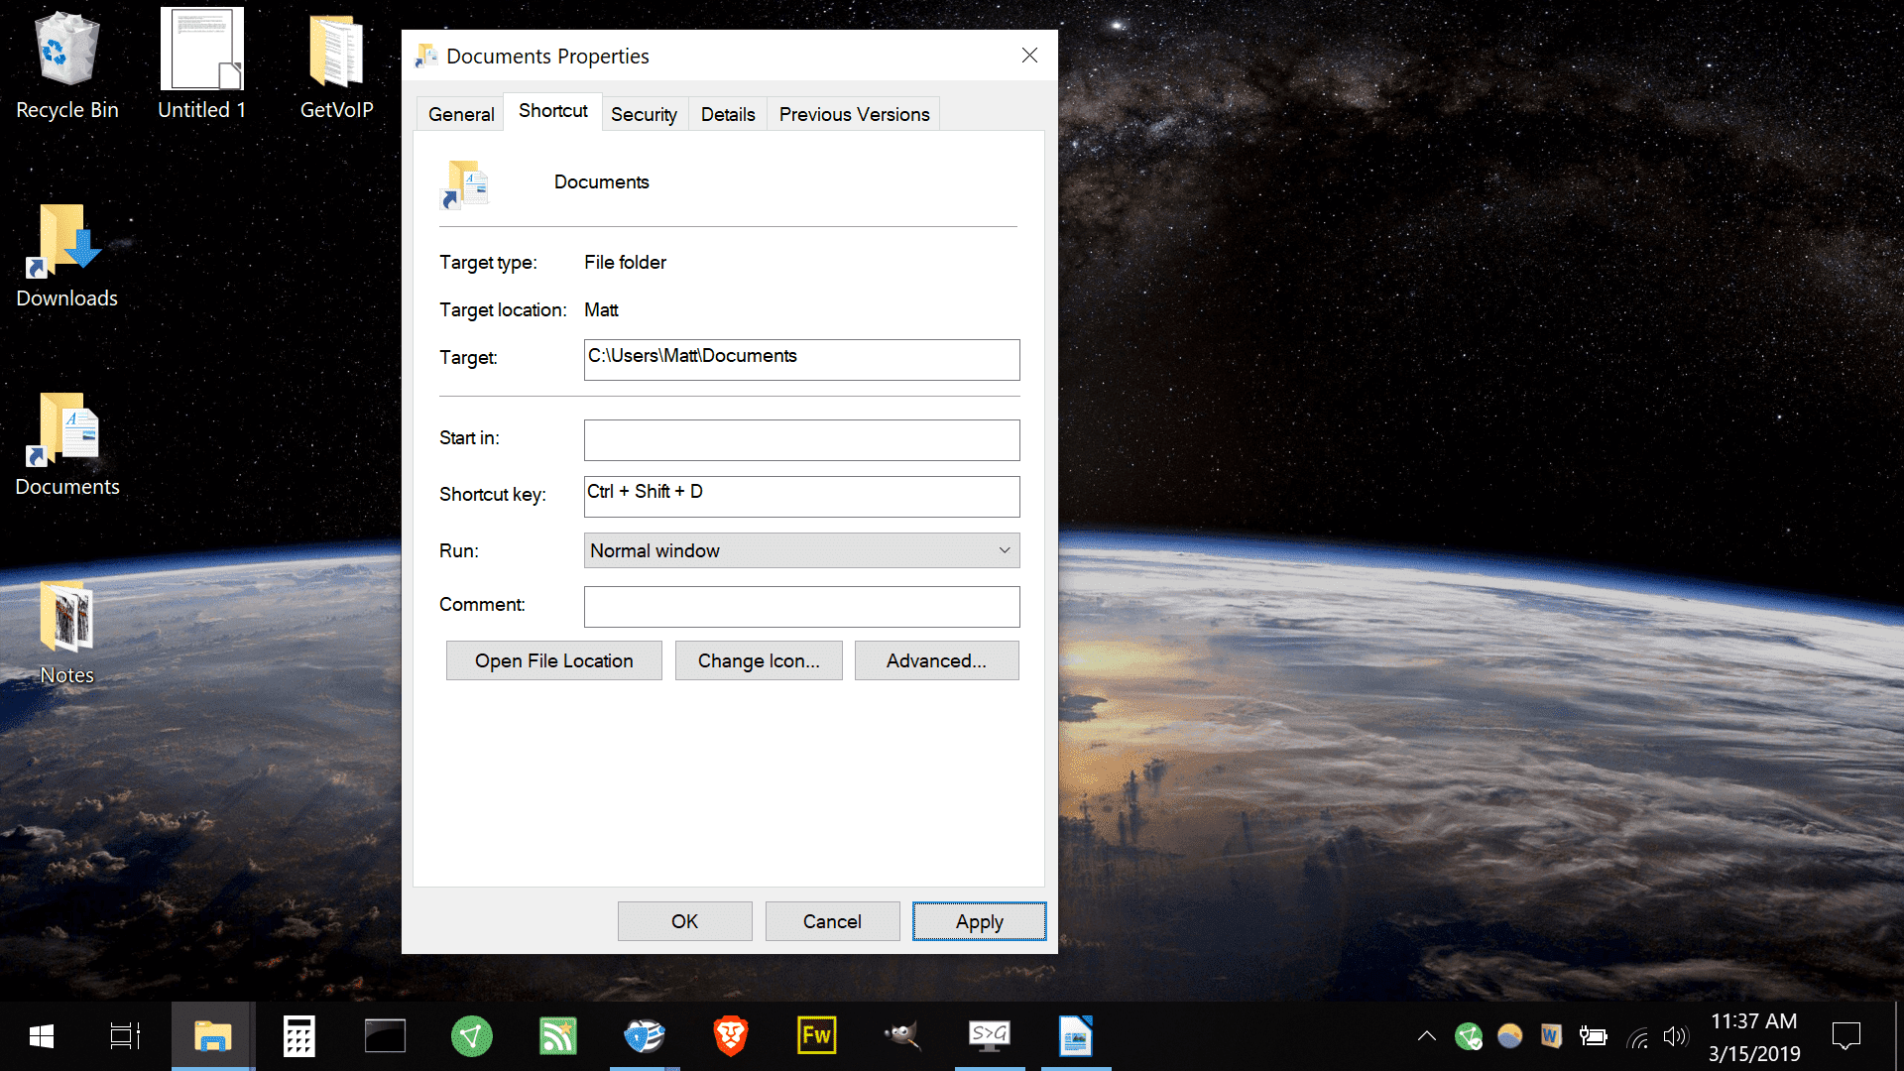Open the green RSS feed taskbar app

[557, 1036]
